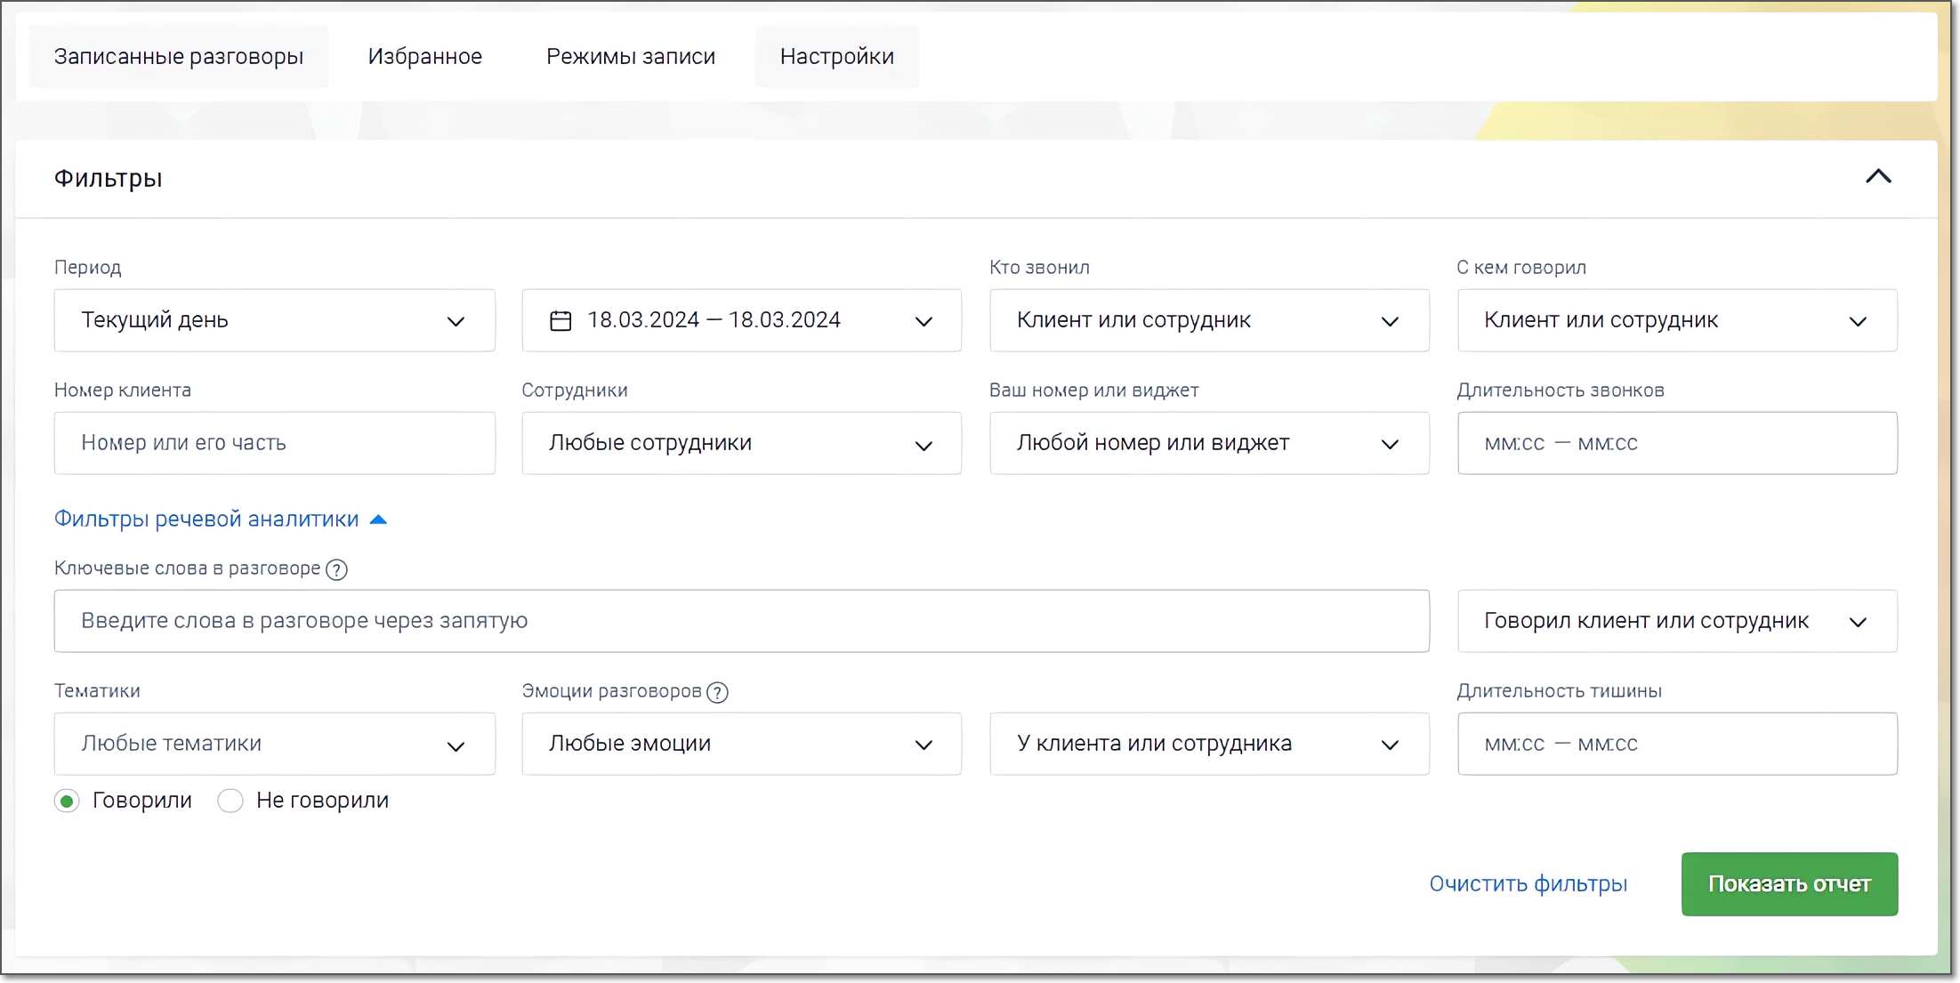This screenshot has width=1960, height=983.
Task: Click the Показать отчет button
Action: click(x=1789, y=884)
